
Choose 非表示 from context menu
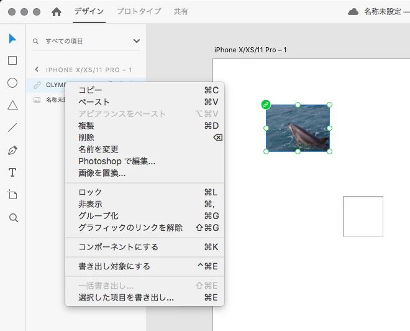pyautogui.click(x=145, y=204)
